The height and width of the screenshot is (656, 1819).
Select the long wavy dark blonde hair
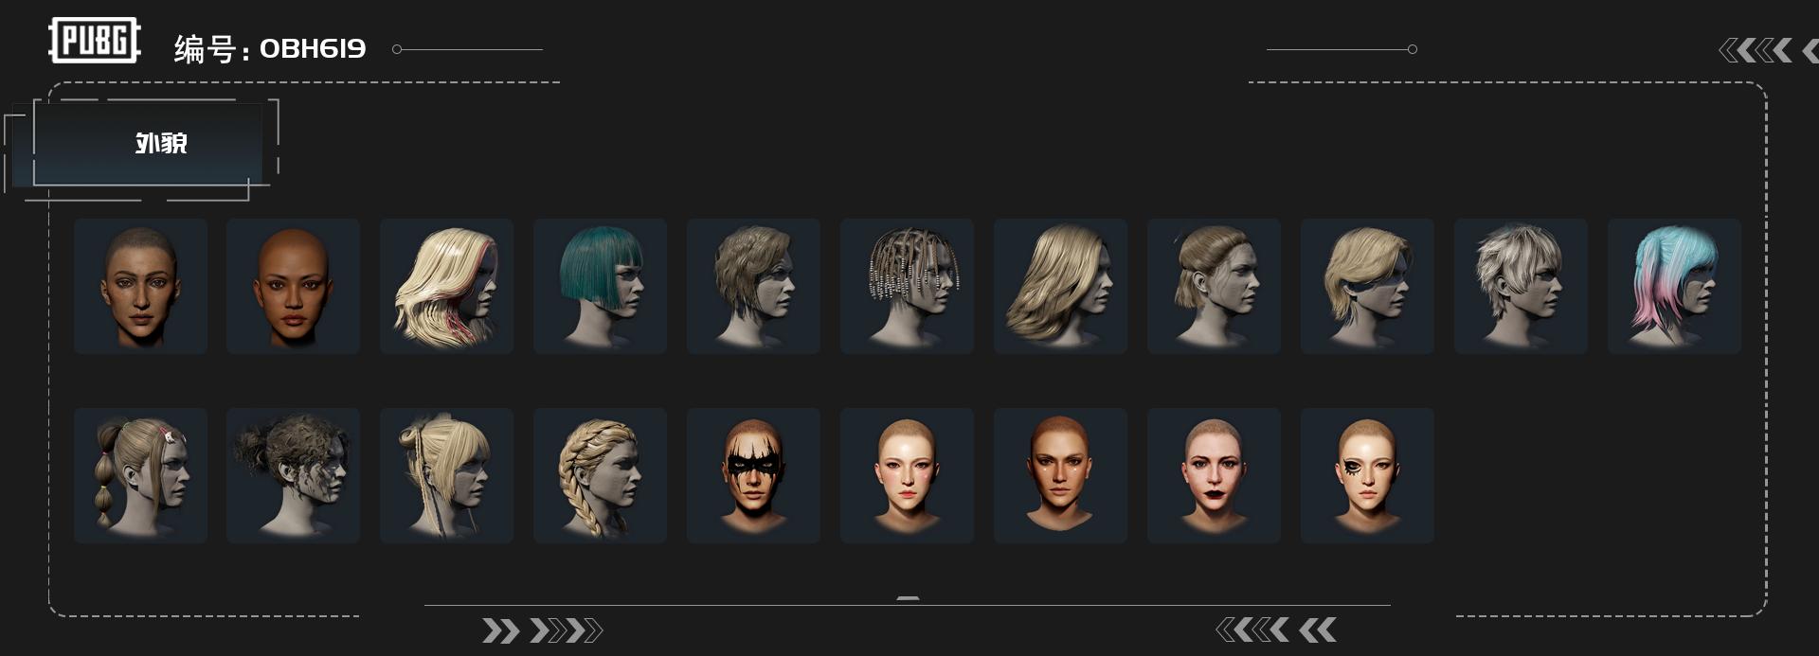point(1060,286)
